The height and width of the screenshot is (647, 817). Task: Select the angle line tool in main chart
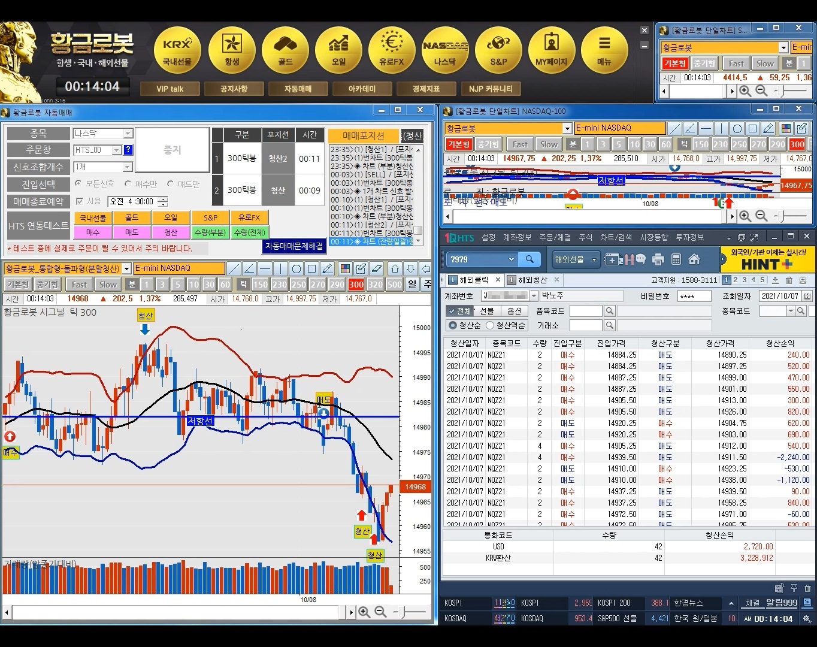(250, 268)
